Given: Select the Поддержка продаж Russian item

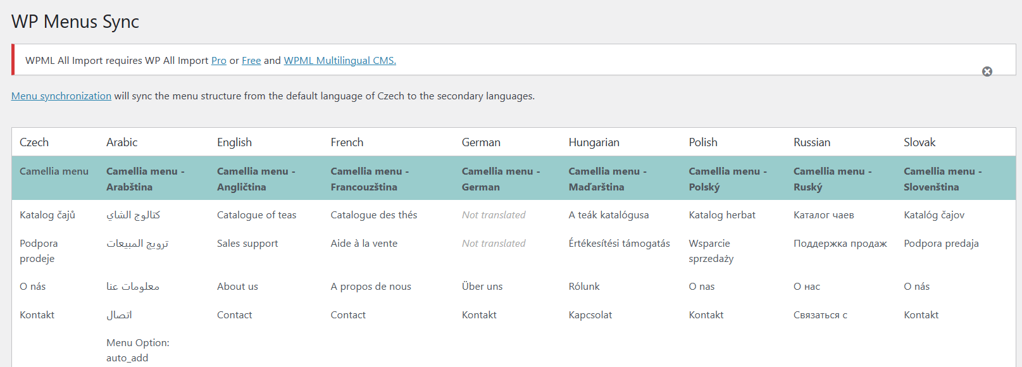Looking at the screenshot, I should click(x=840, y=244).
